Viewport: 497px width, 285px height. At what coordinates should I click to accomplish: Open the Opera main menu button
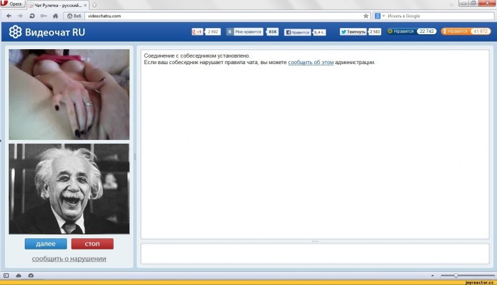tap(12, 4)
